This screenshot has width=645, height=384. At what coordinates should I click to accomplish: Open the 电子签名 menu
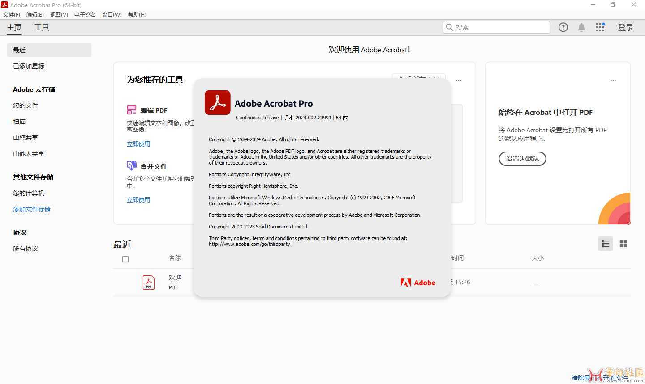[x=85, y=15]
